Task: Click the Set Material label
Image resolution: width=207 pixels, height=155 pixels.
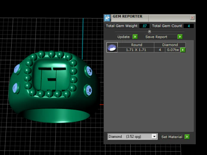Action: point(172,137)
